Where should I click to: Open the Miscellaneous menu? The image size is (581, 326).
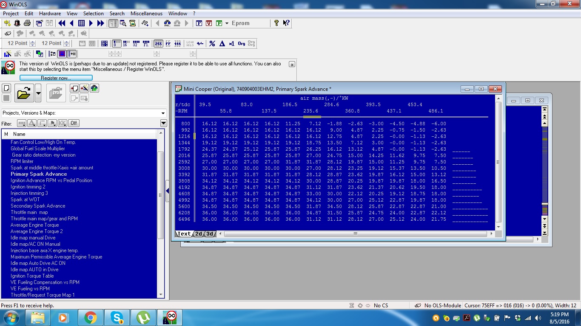pyautogui.click(x=146, y=14)
